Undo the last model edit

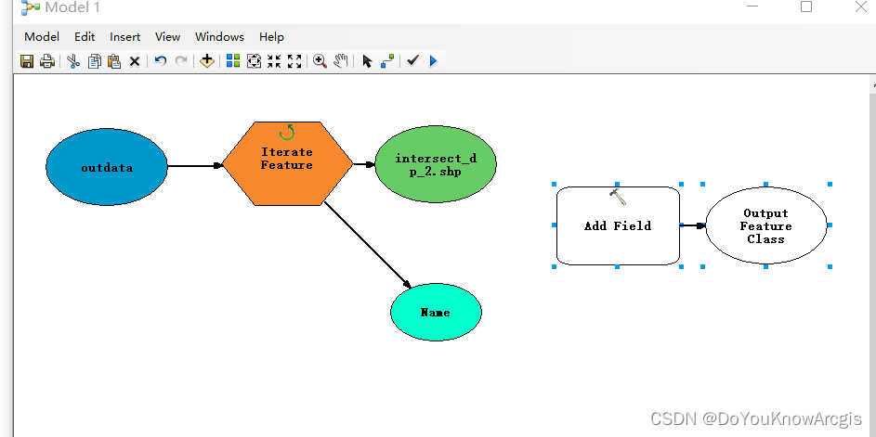tap(161, 61)
